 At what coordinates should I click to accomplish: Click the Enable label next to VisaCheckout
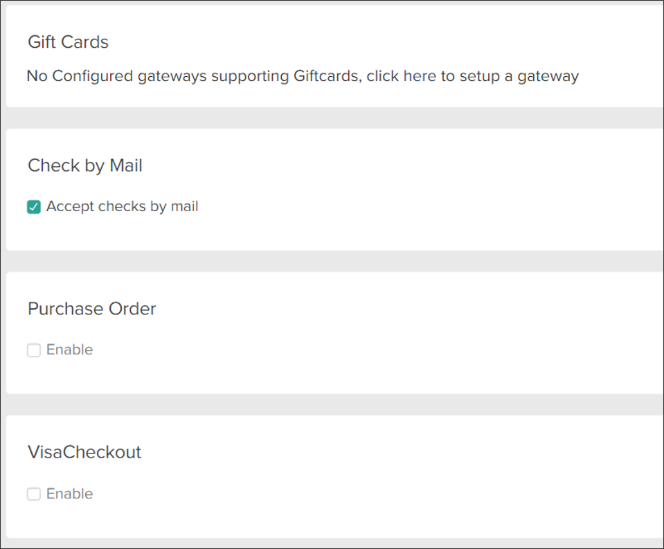click(69, 494)
